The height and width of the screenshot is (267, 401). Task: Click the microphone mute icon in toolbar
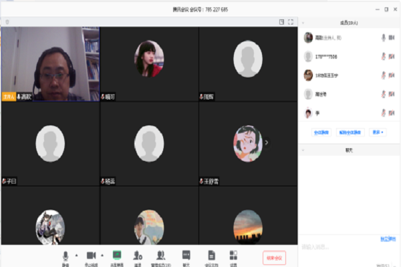(x=65, y=255)
